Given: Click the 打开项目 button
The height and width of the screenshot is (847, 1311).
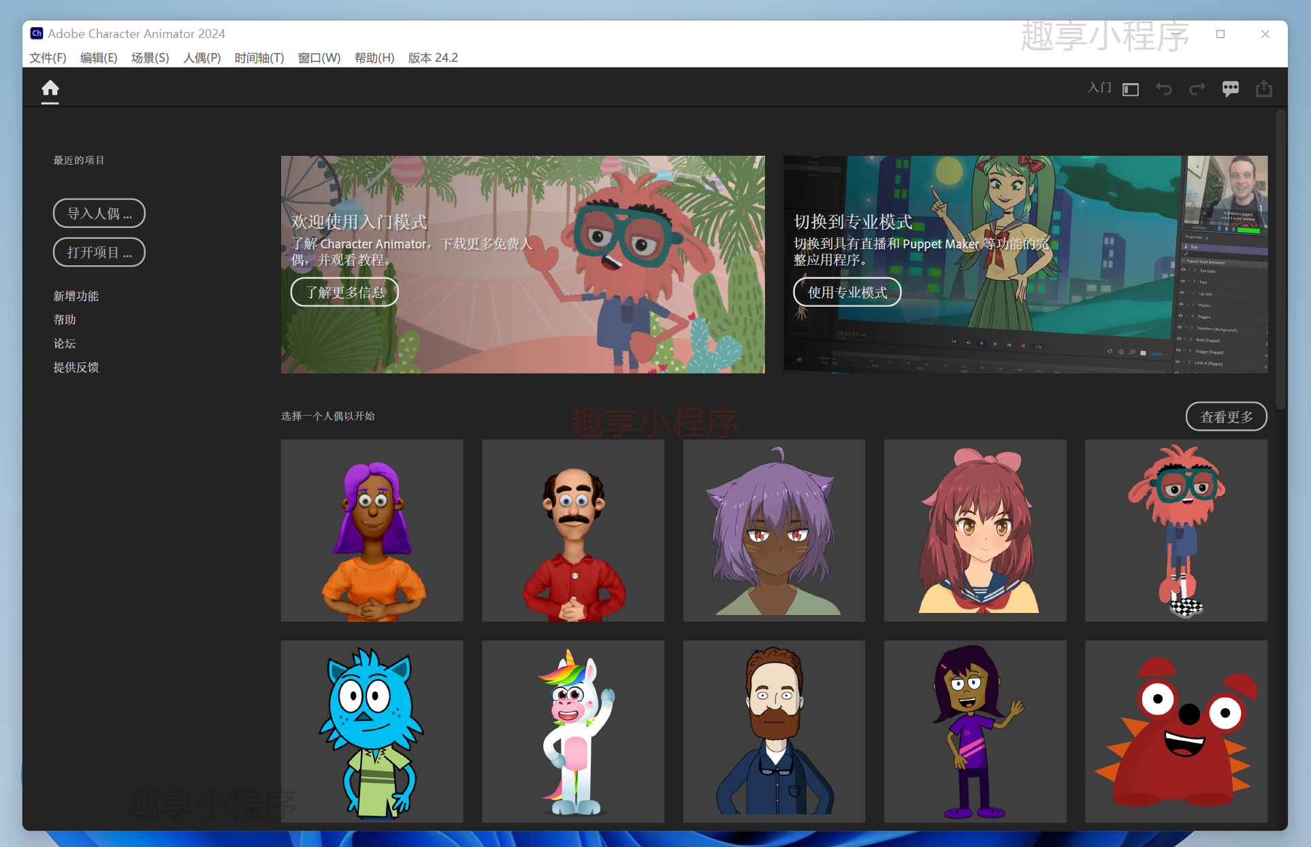Looking at the screenshot, I should [99, 252].
